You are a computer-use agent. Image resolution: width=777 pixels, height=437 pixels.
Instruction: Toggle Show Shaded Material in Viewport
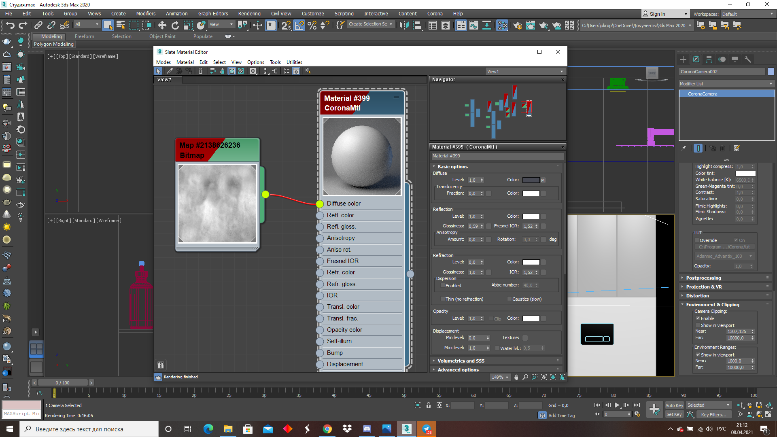click(232, 71)
